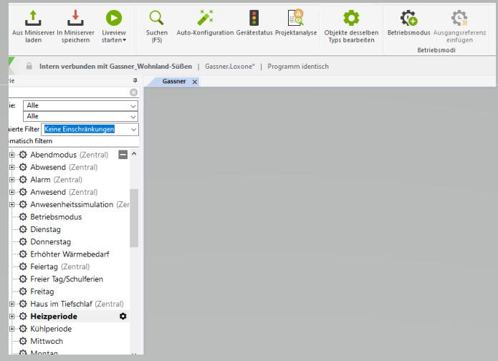Expand Haus im Tiefschlaf node
Viewport: 498px width, 361px height.
point(11,304)
